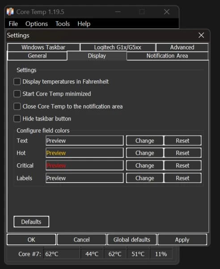Click the 51°C value in Core #7 row
Screen dimensions: 220x269
(138, 254)
